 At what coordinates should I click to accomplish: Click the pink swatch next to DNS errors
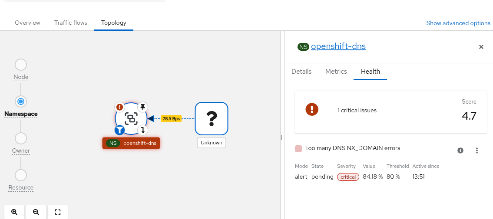(298, 149)
